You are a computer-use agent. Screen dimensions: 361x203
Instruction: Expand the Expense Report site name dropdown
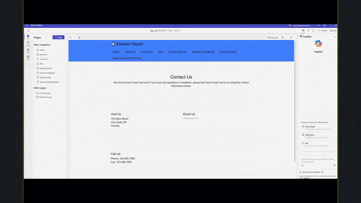180,30
